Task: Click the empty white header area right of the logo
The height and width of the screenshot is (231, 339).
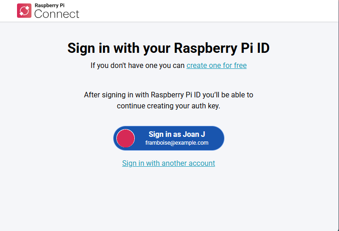Action: [207, 11]
